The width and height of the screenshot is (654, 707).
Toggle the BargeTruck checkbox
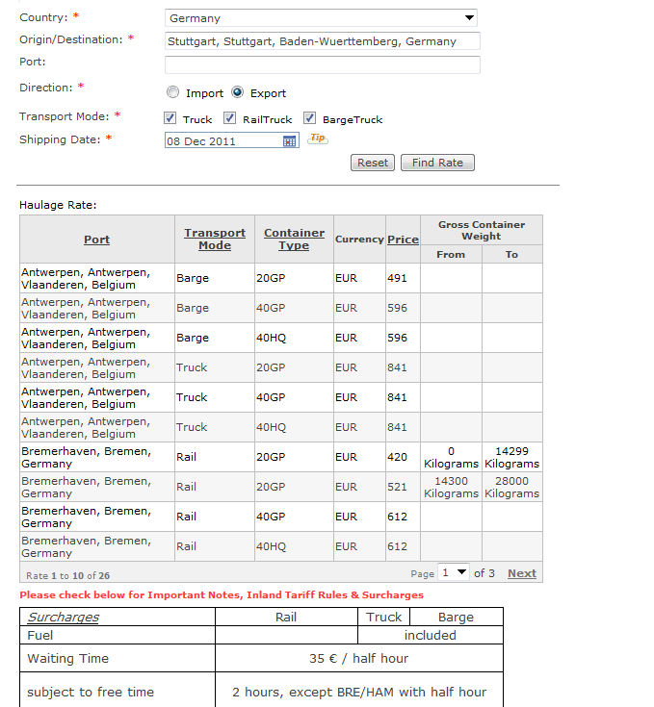(310, 118)
